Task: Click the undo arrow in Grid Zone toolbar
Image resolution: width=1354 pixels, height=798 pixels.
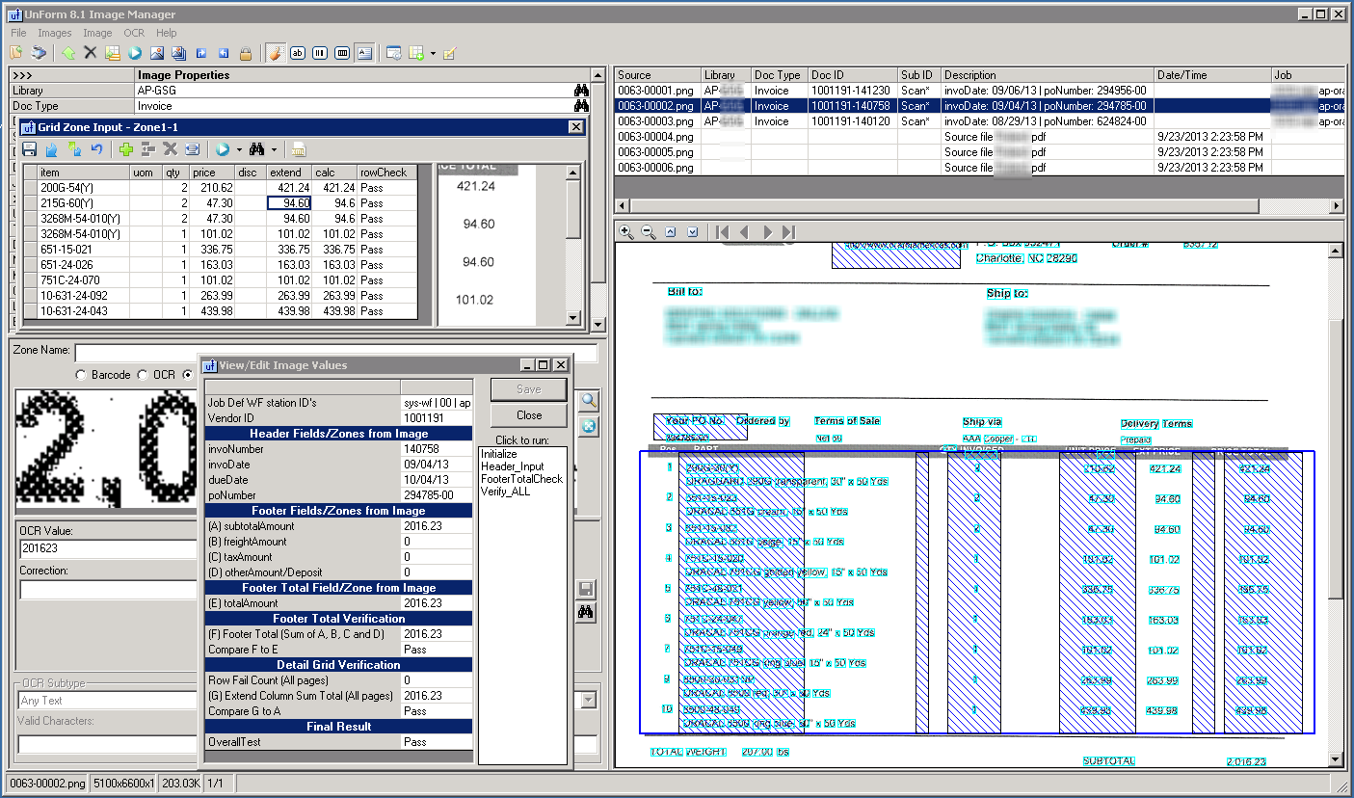Action: (96, 149)
